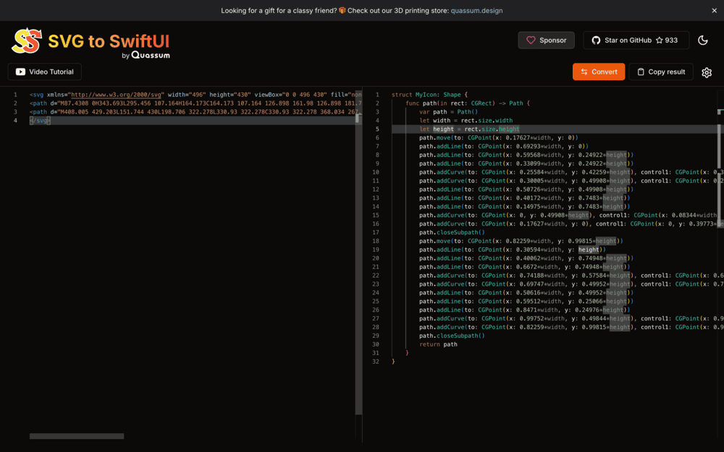724x452 pixels.
Task: Copy result to clipboard button
Action: tap(661, 72)
